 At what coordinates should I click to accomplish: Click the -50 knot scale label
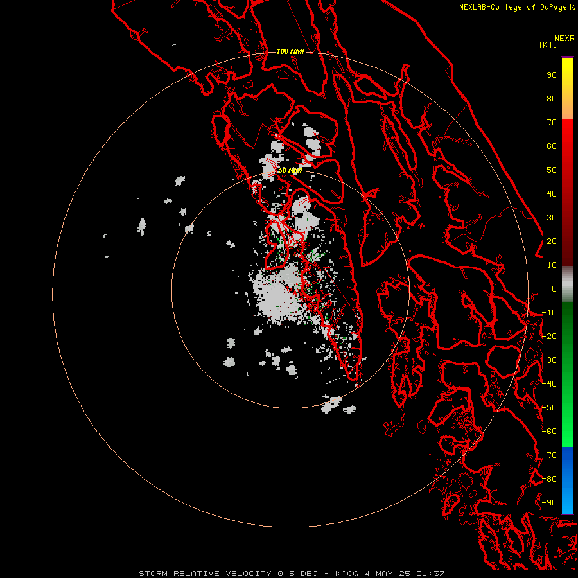[x=549, y=408]
